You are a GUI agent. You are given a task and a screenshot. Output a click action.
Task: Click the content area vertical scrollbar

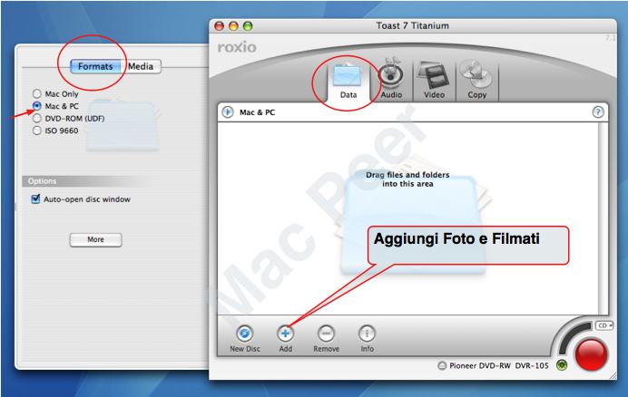click(x=603, y=218)
